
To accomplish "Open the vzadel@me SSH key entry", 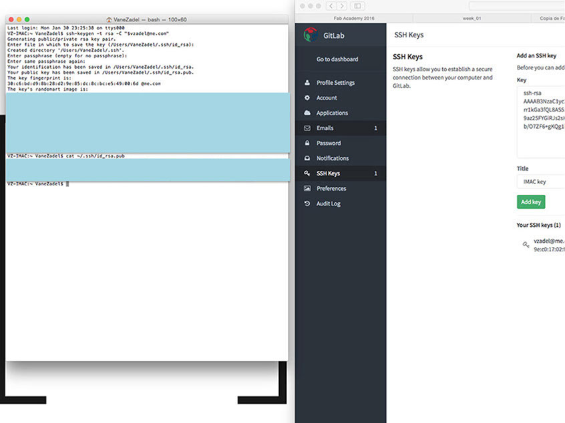I will click(x=549, y=245).
